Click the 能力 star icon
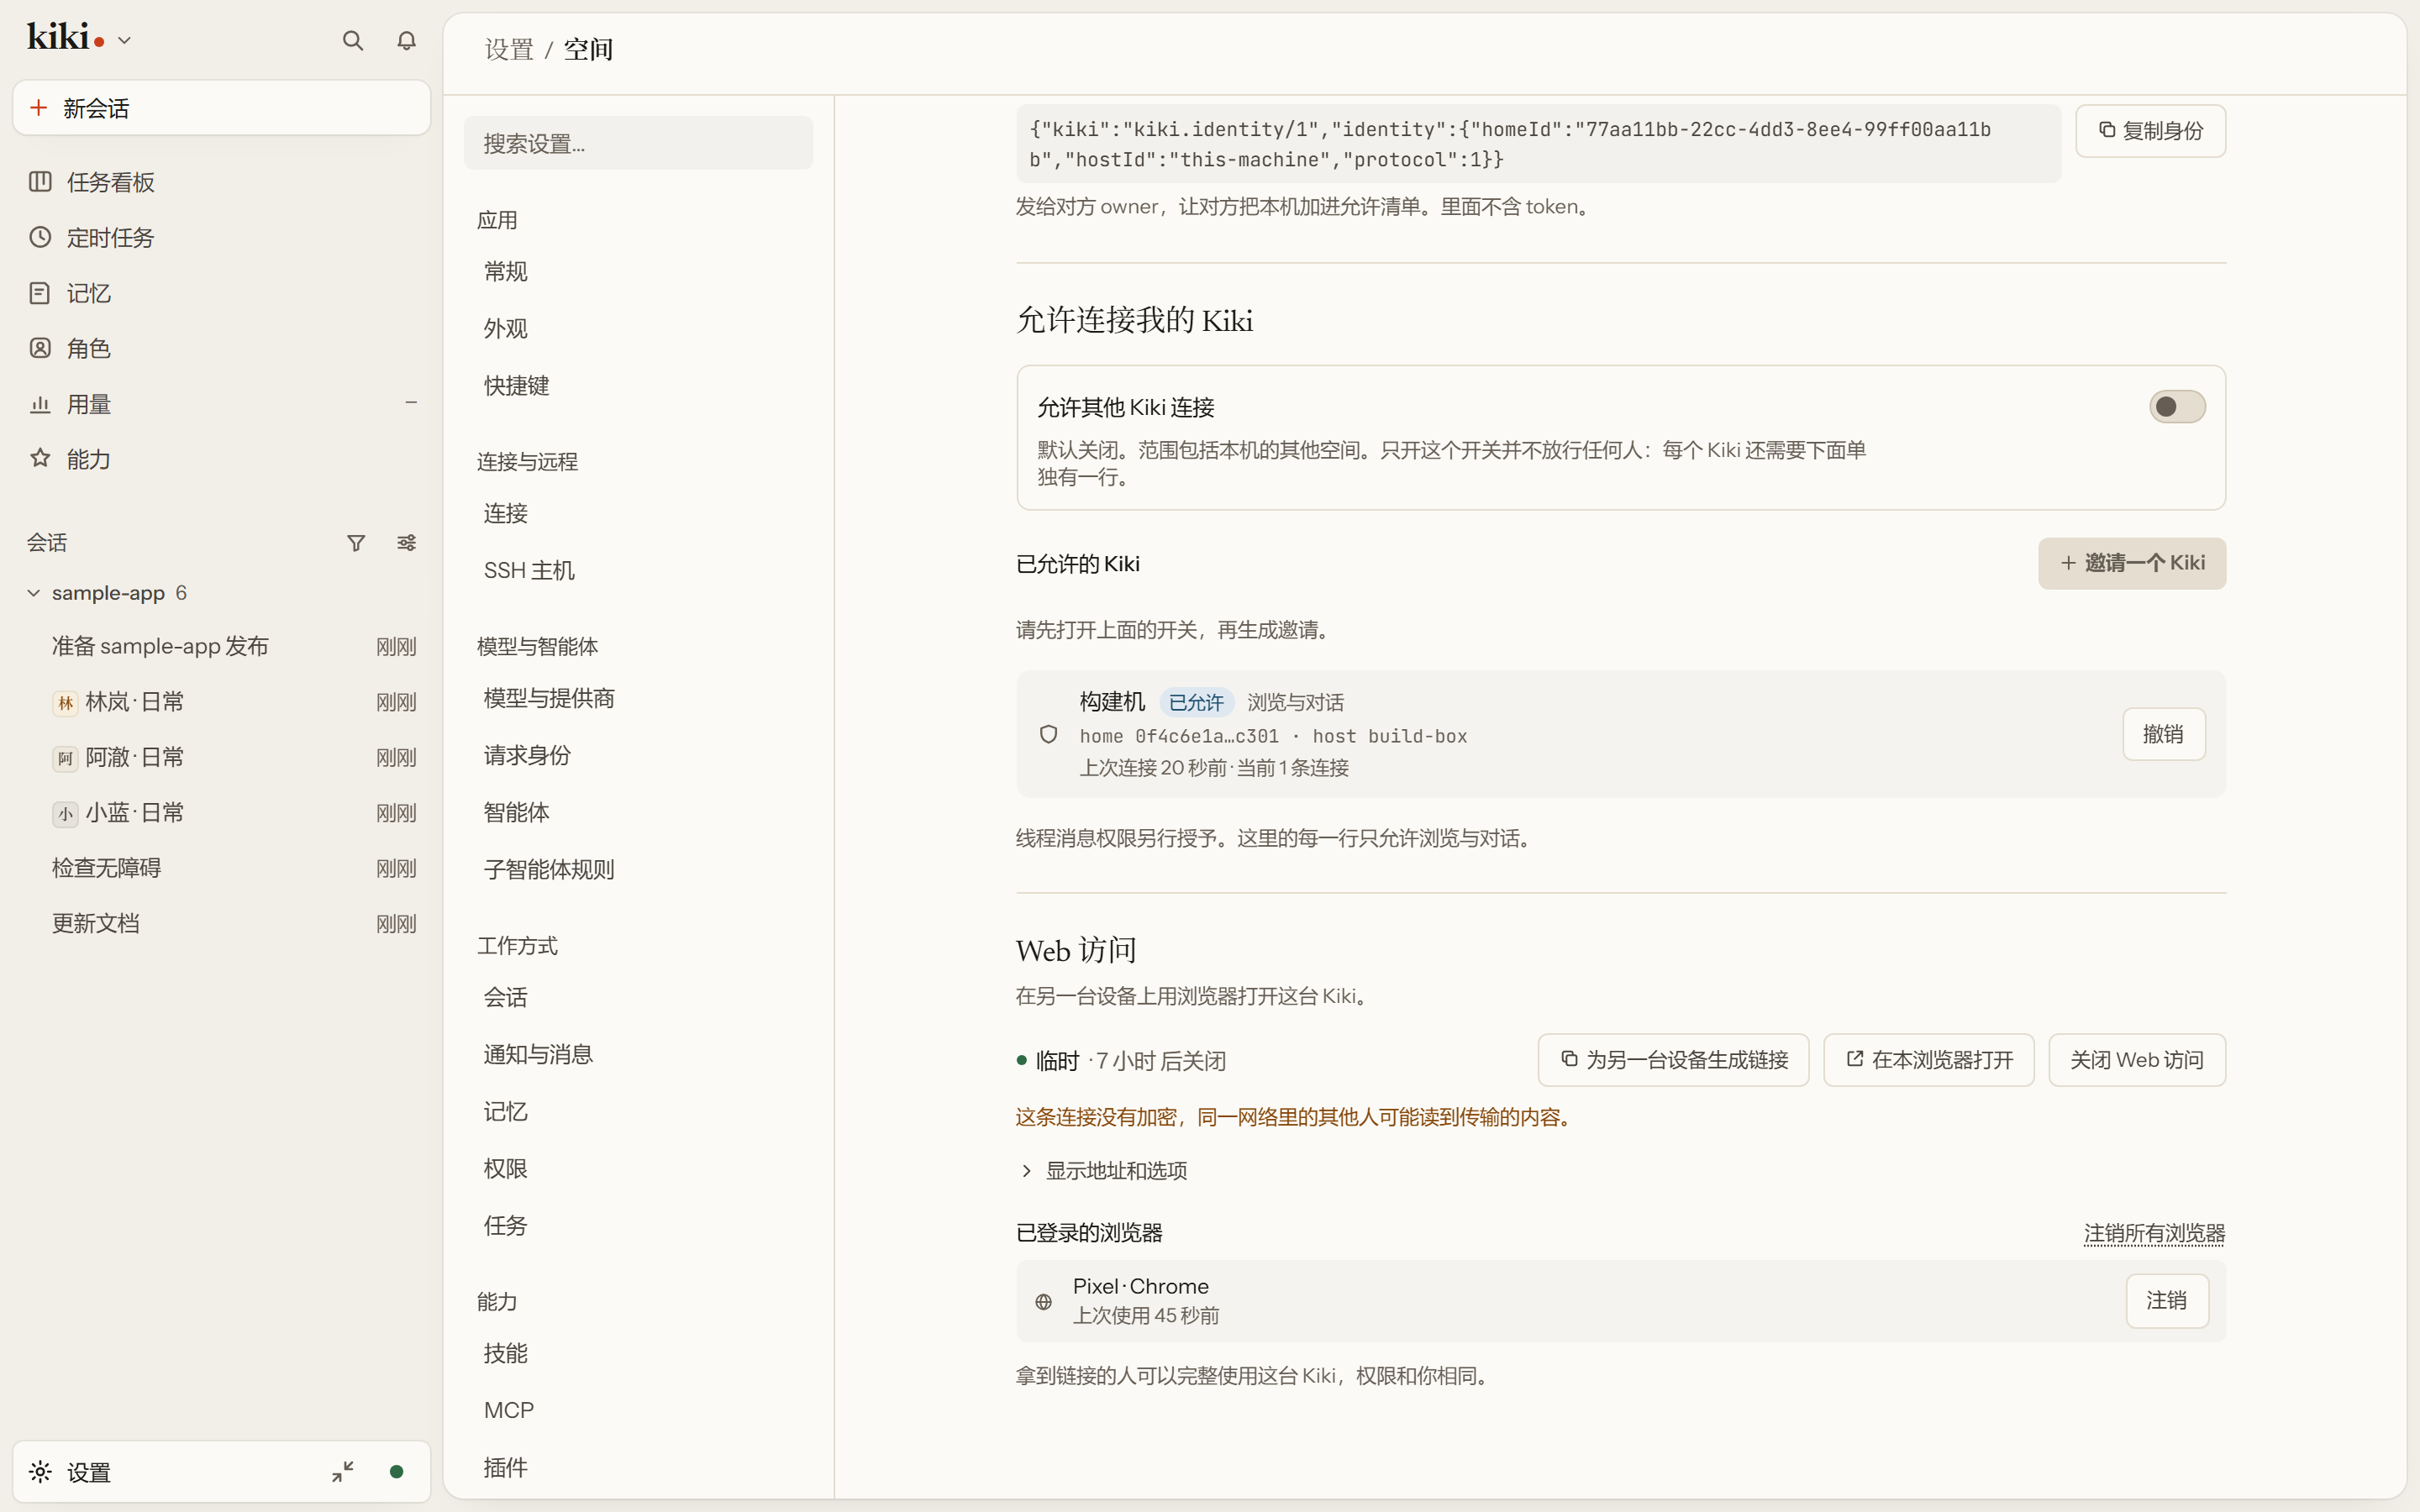Viewport: 2420px width, 1512px height. [x=40, y=458]
